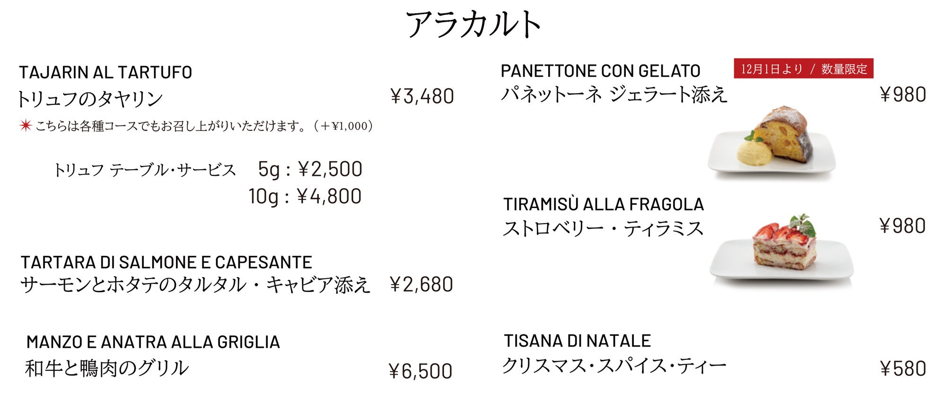Viewport: 946px width, 409px height.
Task: Select the 和牛と鴨肉のグリル item
Action: coord(107,368)
